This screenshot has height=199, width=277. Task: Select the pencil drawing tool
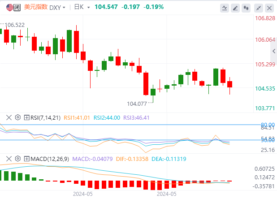[235, 8]
